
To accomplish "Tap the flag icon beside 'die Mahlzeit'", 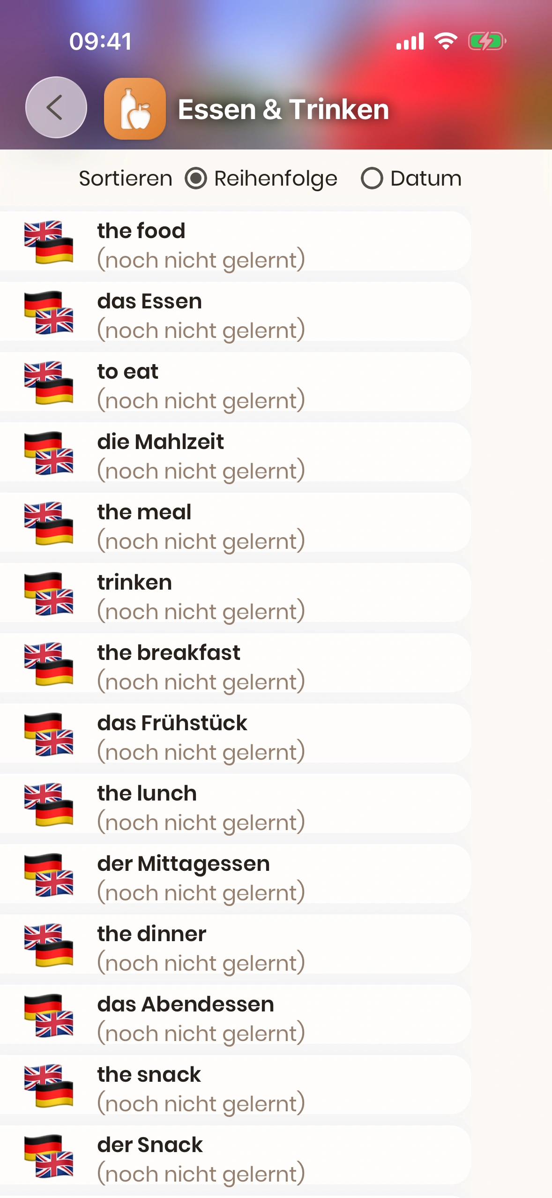I will point(49,453).
